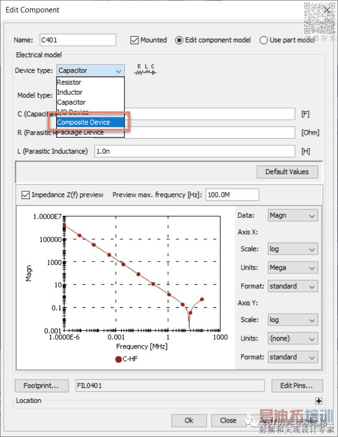Click the Edit Pins... button

(x=297, y=386)
